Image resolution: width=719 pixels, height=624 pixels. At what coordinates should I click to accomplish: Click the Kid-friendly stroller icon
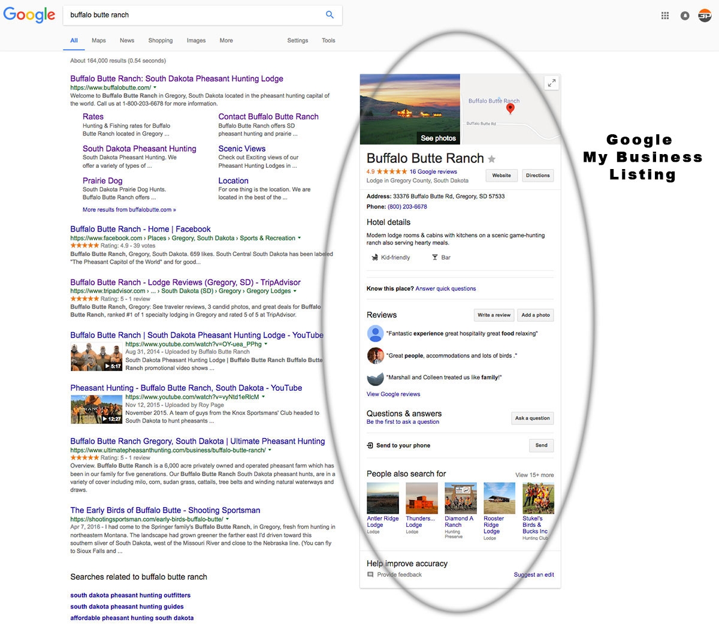(x=375, y=257)
